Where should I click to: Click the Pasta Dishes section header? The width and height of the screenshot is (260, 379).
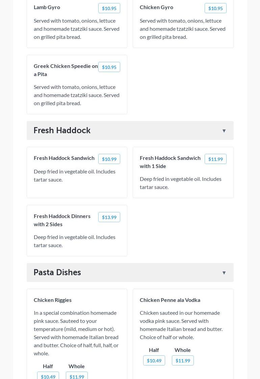[57, 273]
